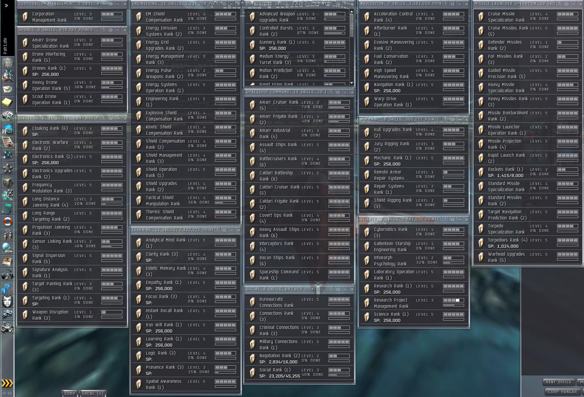Select the Warp Drive Operation skill name
This screenshot has width=584, height=397.
pyautogui.click(x=393, y=102)
